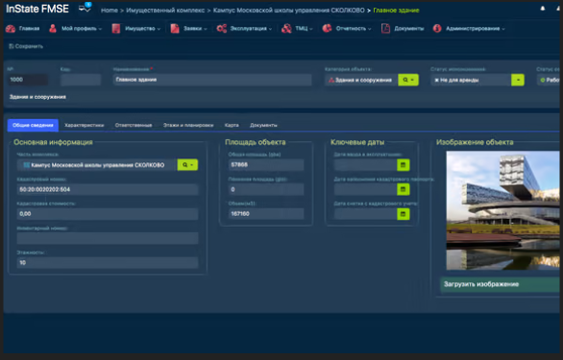The height and width of the screenshot is (360, 563).
Task: Click the Общая площадь field 57868
Action: (266, 165)
